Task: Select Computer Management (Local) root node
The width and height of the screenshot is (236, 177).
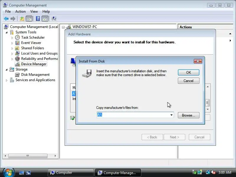Action: [34, 27]
